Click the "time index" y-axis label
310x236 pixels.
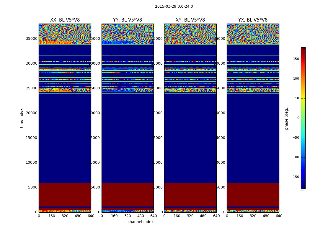(22, 118)
